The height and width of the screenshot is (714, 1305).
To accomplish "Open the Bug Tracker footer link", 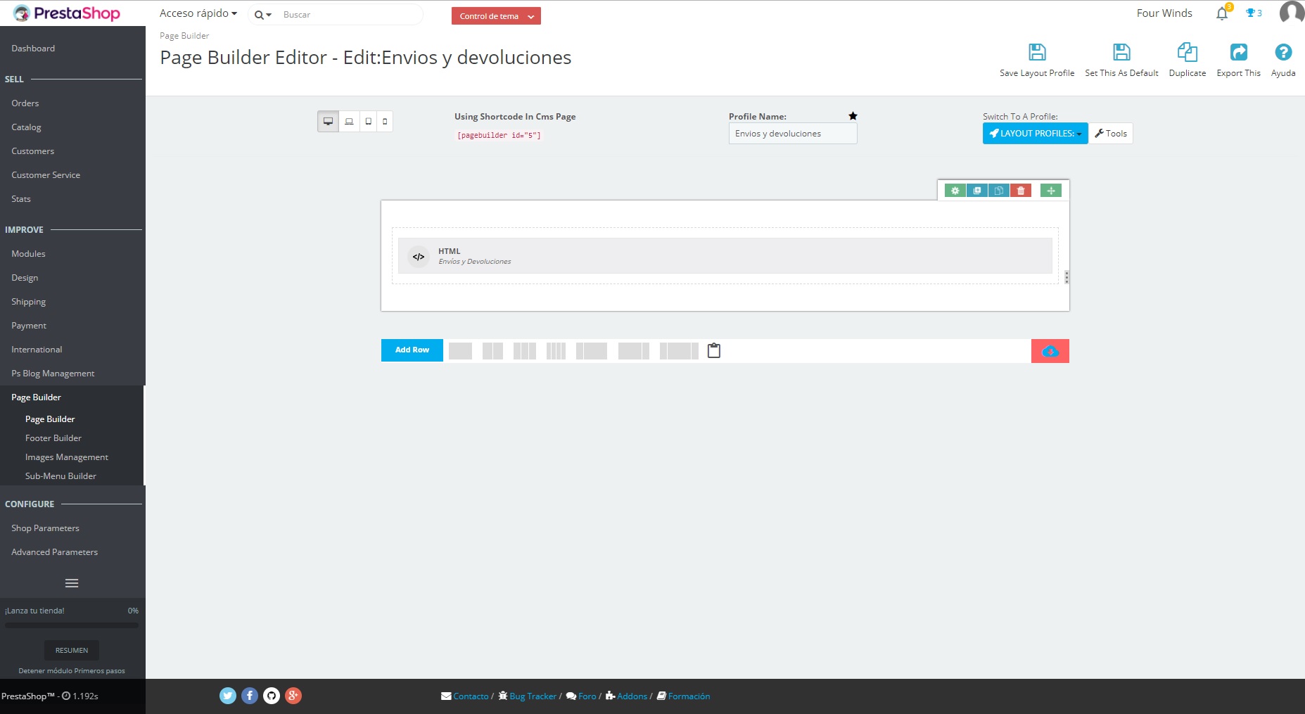I will (528, 696).
